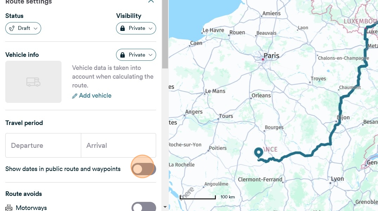Click the Motorways road icon
This screenshot has height=211, width=378.
click(x=9, y=208)
